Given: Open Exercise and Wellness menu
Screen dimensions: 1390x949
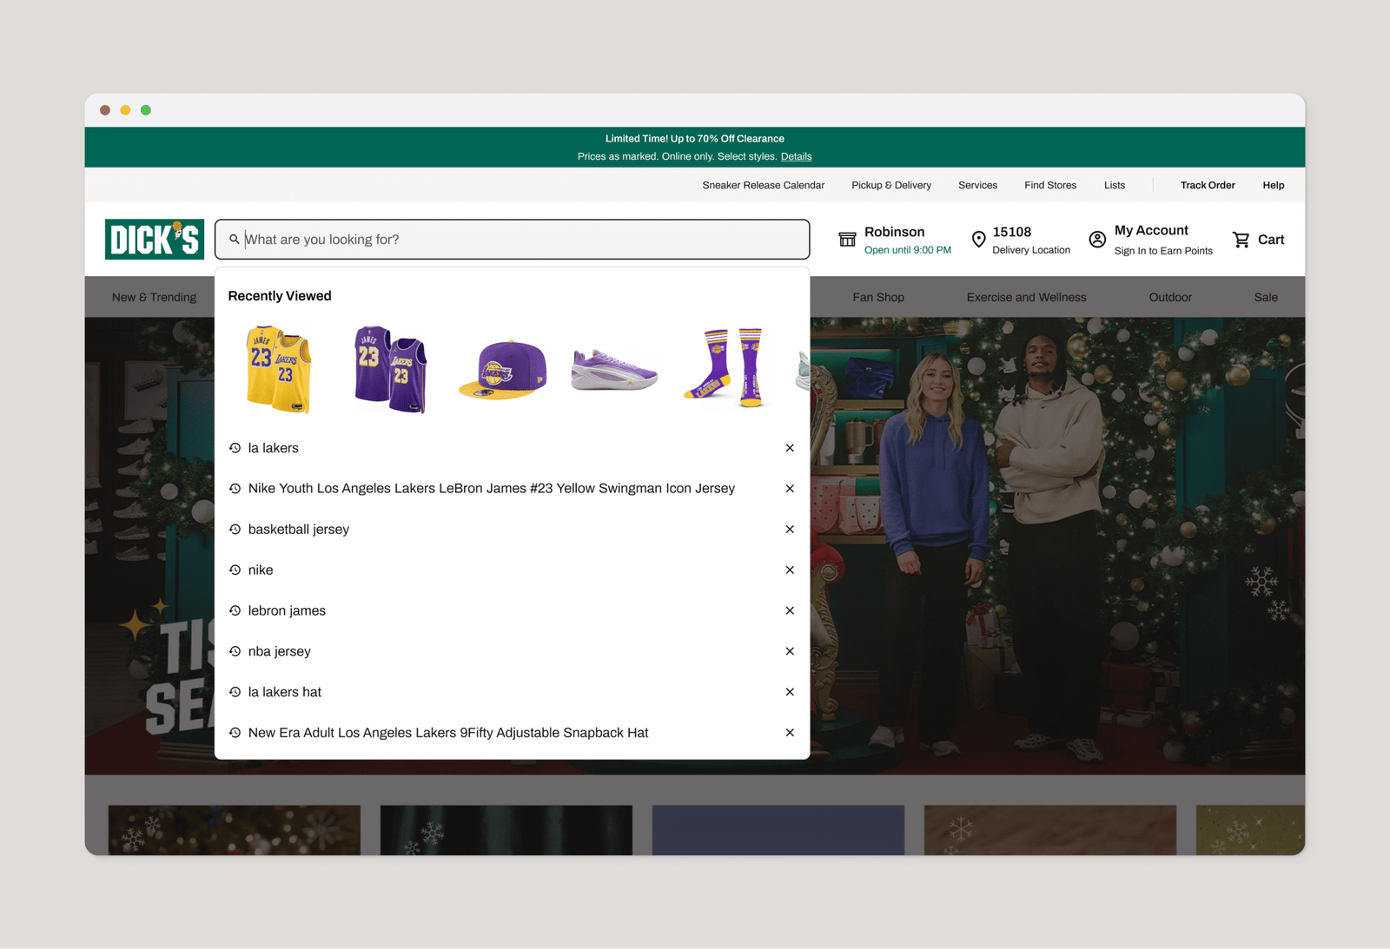Looking at the screenshot, I should 1026,298.
